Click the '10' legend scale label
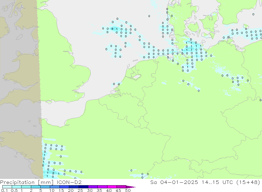 point(52,190)
